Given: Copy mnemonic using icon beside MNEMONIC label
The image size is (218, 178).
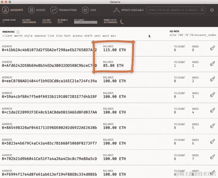Looking at the screenshot, I should 18,32.
